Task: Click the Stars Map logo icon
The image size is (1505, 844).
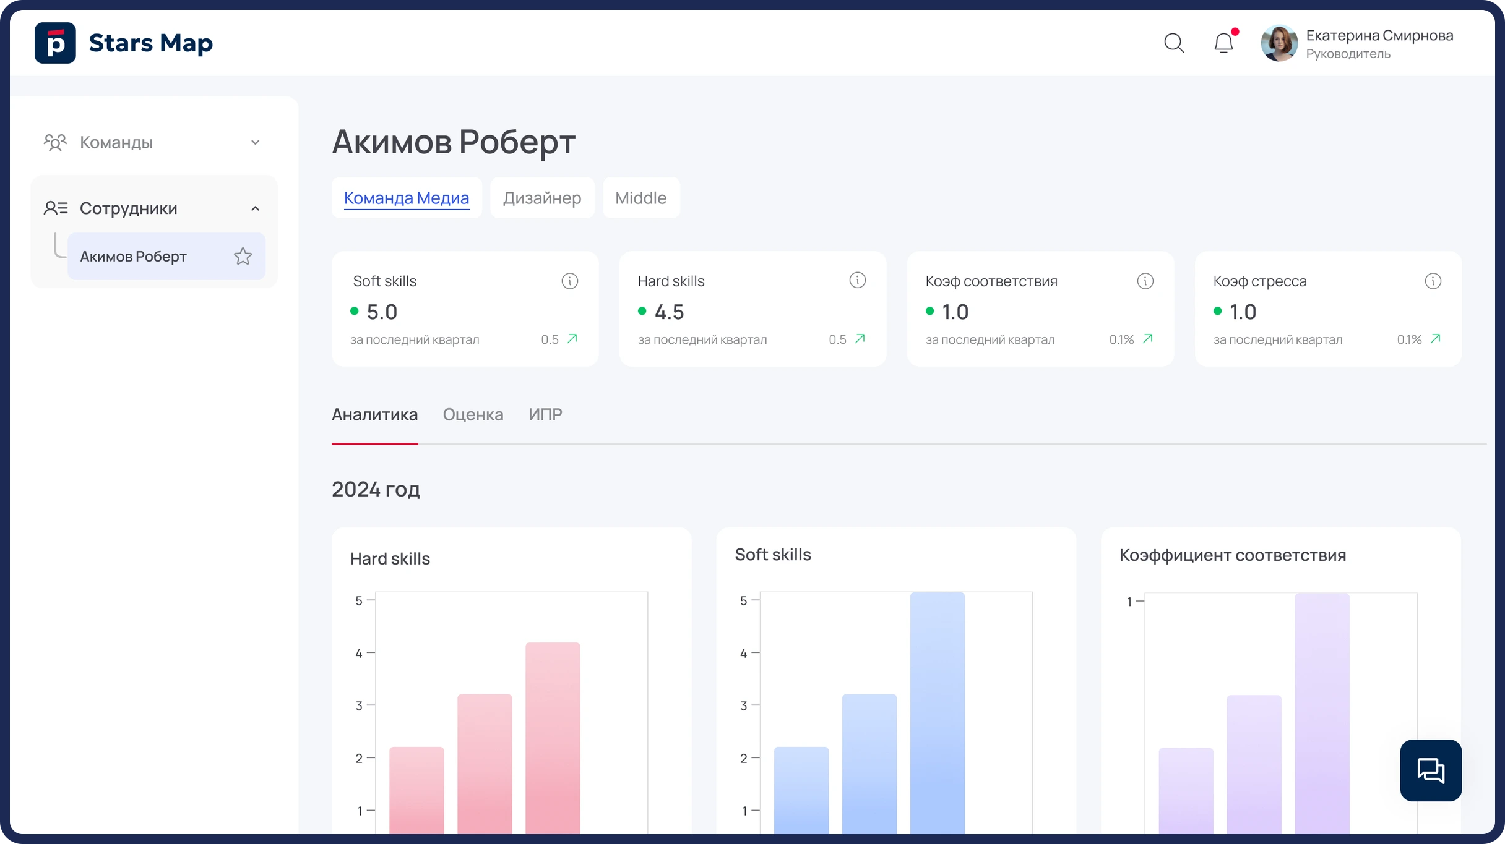Action: click(55, 43)
